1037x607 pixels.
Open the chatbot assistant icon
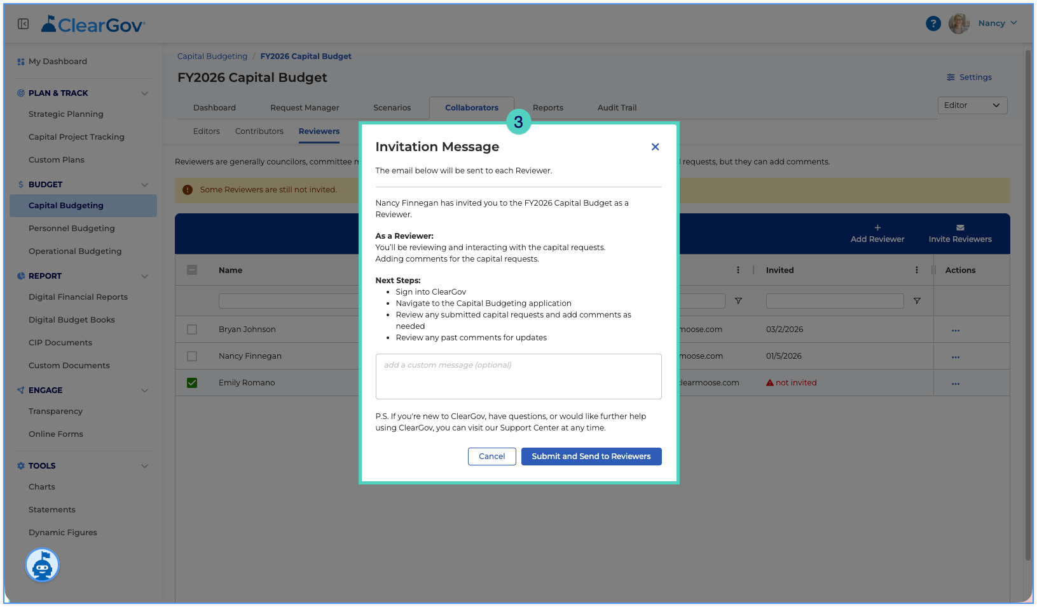(x=42, y=564)
